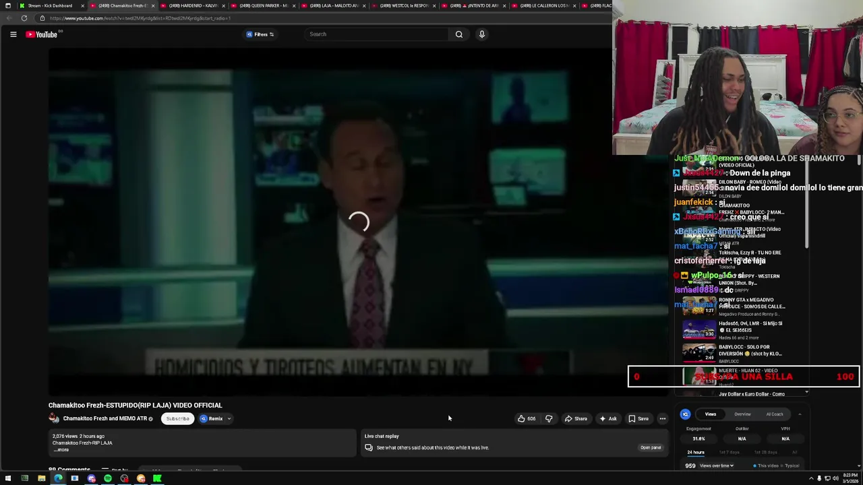Image resolution: width=863 pixels, height=485 pixels.
Task: Click the video title ESTUPIDO(RIP LAJA)
Action: click(135, 406)
